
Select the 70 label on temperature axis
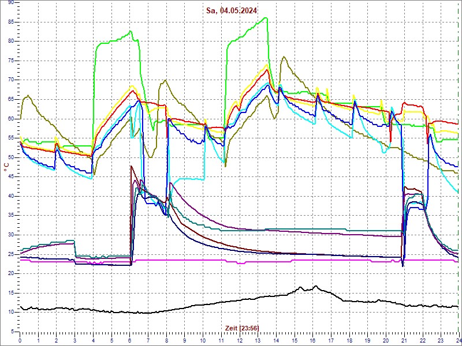[11, 80]
